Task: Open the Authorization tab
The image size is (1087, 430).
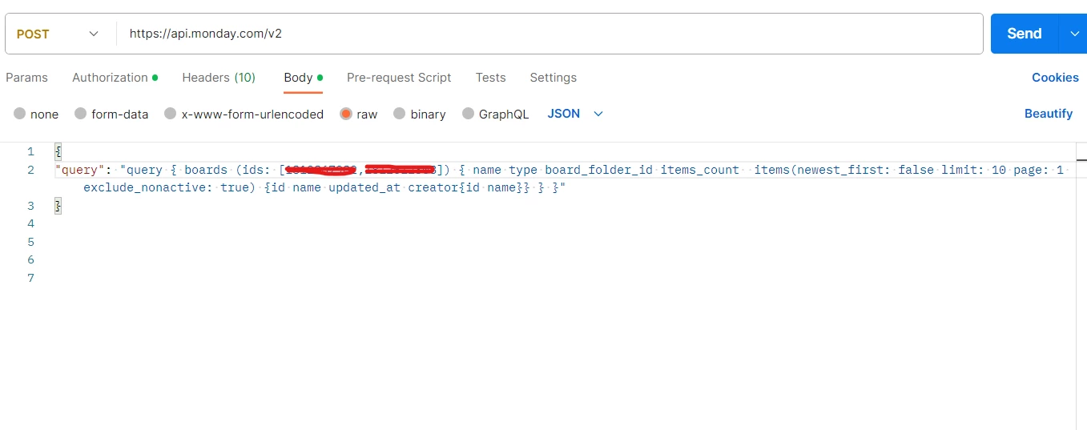Action: (x=115, y=78)
